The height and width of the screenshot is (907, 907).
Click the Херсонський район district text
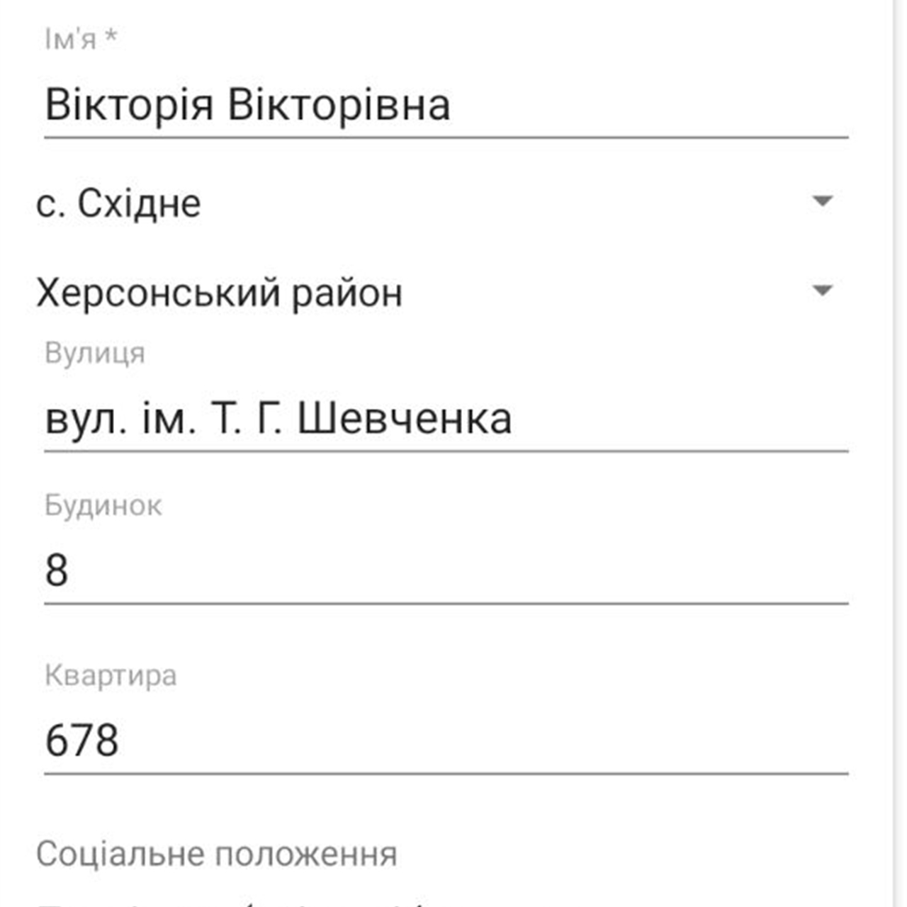pos(219,293)
